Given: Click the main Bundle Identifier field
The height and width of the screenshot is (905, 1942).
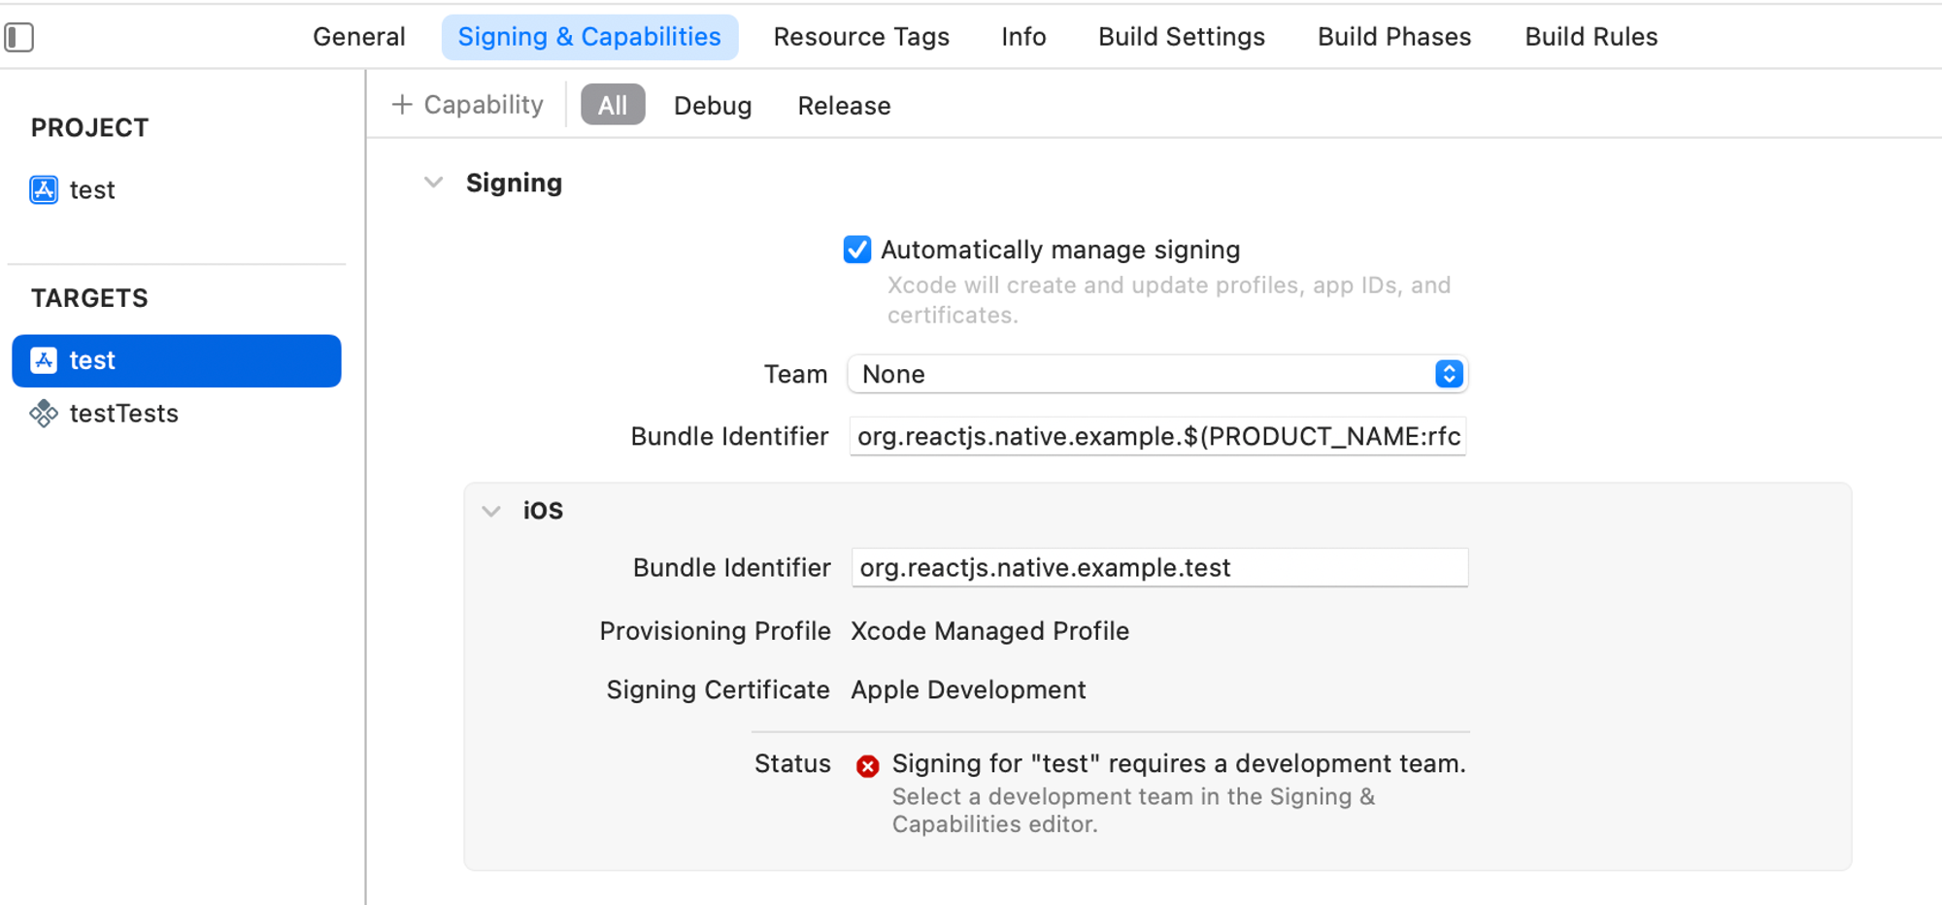Looking at the screenshot, I should [1156, 436].
